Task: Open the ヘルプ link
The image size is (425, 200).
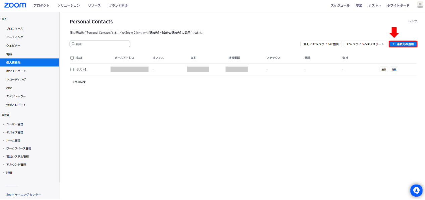Action: coord(413,21)
